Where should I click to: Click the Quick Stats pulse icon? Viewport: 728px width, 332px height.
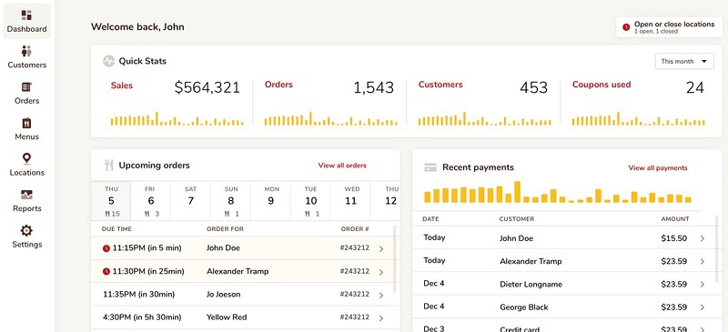(x=108, y=61)
